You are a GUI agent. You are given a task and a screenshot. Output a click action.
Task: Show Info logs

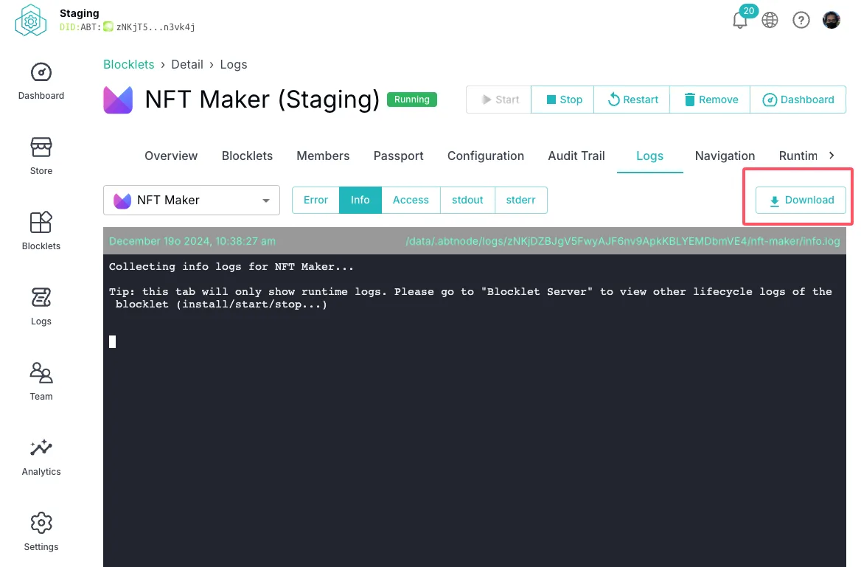point(360,200)
